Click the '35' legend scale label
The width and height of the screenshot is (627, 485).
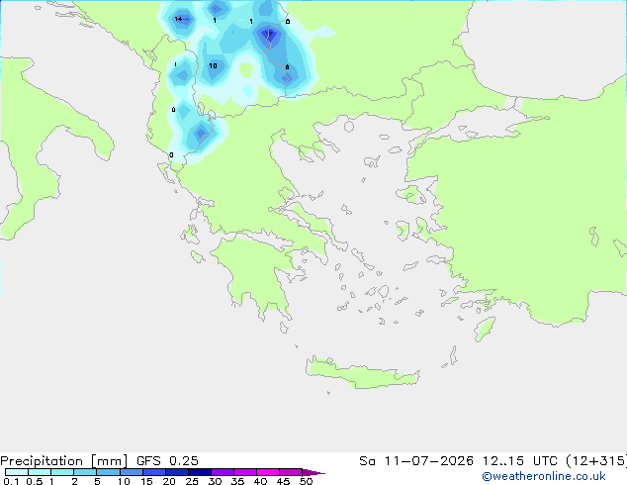(x=237, y=481)
